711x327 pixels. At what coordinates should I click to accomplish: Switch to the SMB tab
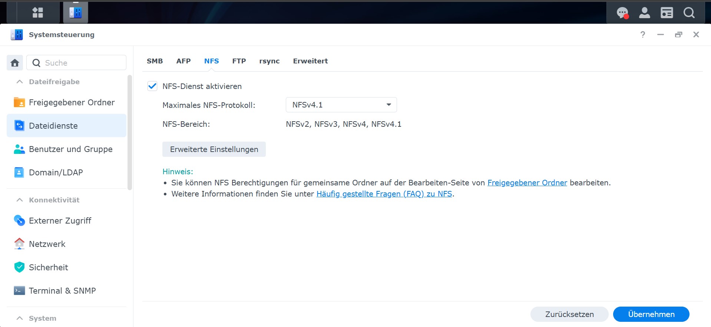155,61
